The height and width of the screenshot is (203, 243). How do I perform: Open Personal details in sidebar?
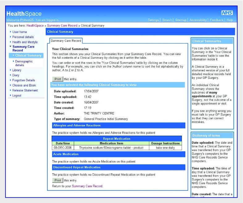(x=23, y=37)
